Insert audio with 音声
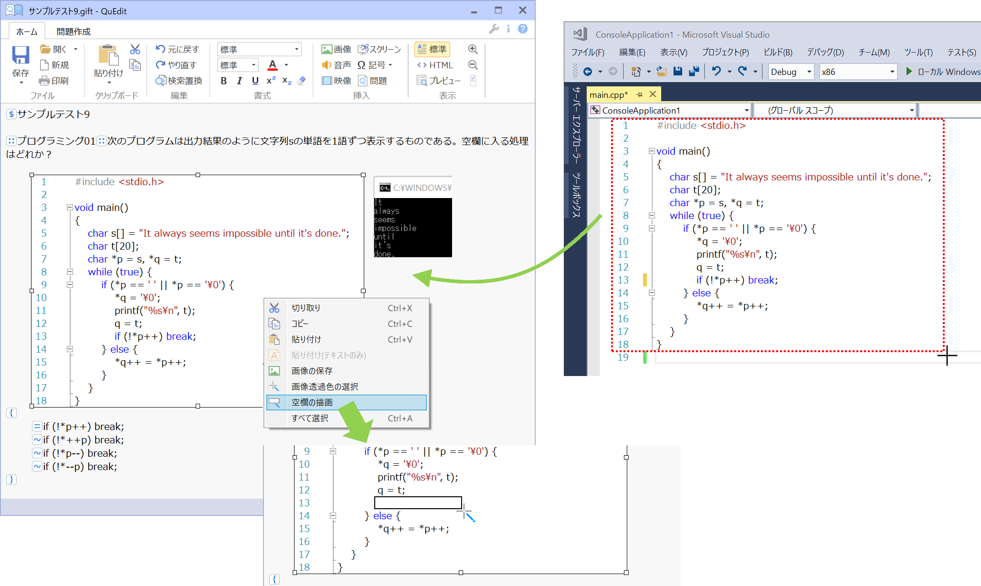The width and height of the screenshot is (981, 586). pos(337,65)
